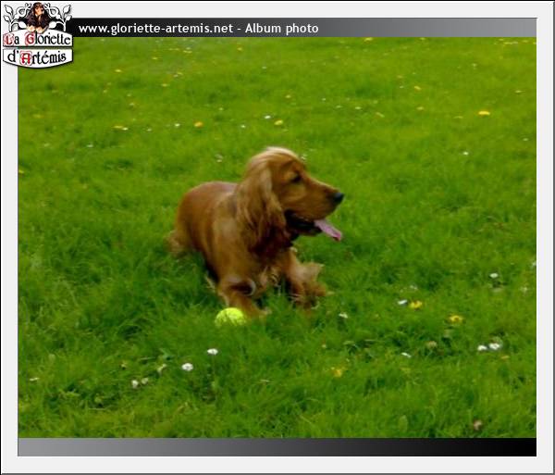Click the "Album photo" header title

pos(281,29)
